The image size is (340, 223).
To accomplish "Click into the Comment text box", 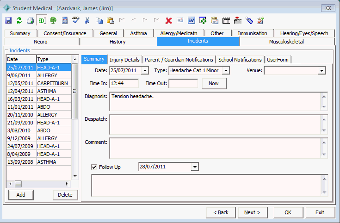I will tap(215, 148).
